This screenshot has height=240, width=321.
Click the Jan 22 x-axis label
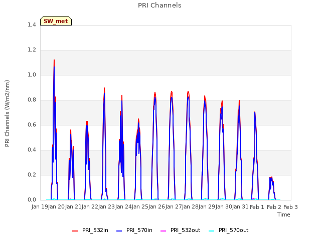pos(90,207)
